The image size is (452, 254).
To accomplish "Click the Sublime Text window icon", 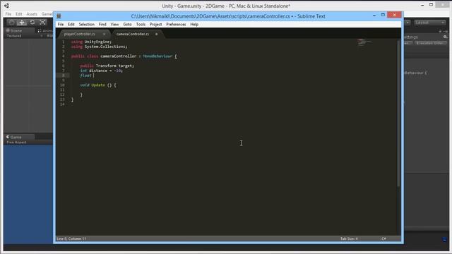I will pos(59,16).
